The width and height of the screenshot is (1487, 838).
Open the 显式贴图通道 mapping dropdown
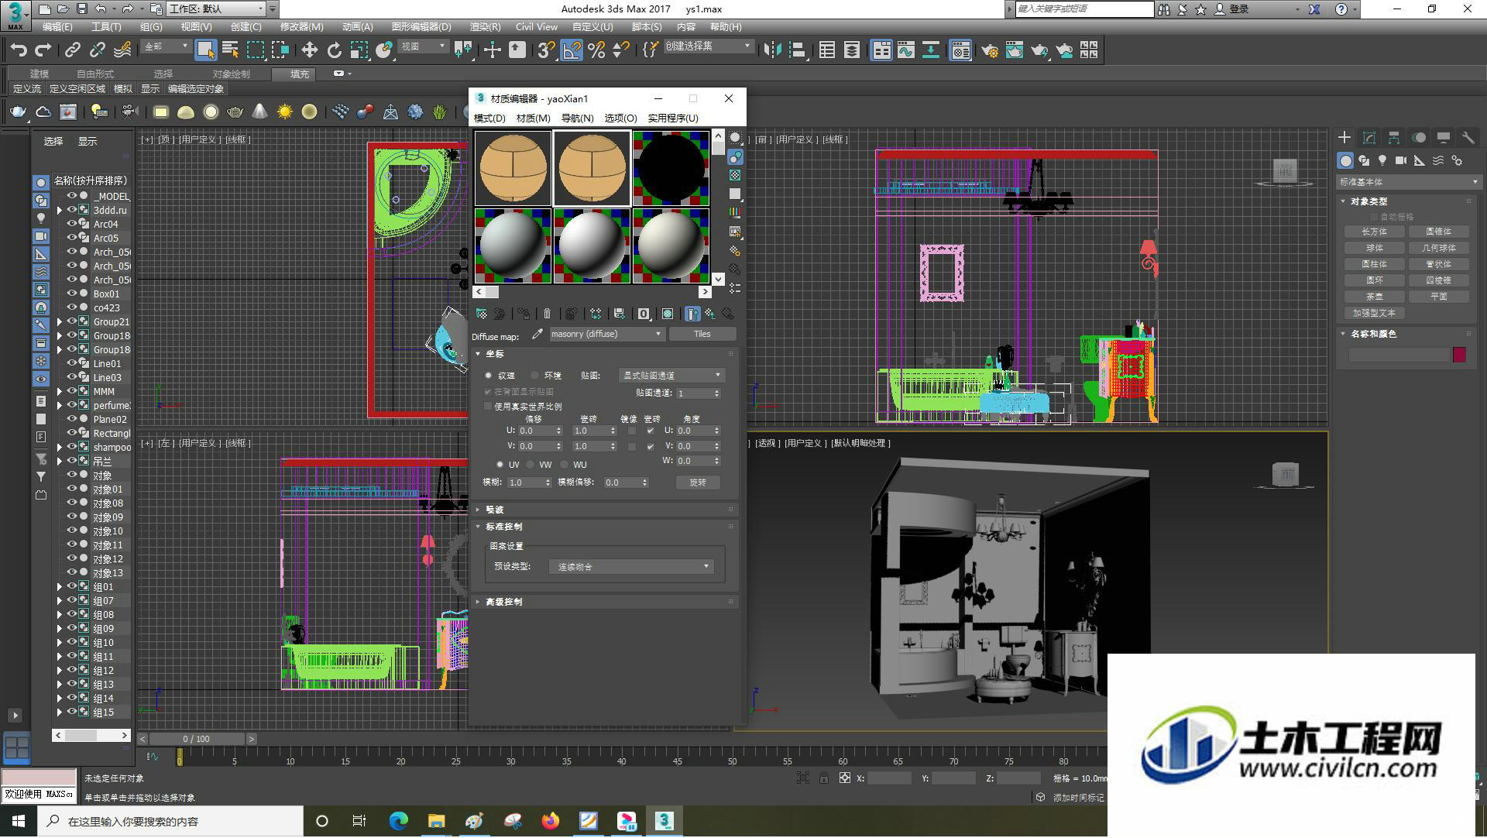[671, 376]
